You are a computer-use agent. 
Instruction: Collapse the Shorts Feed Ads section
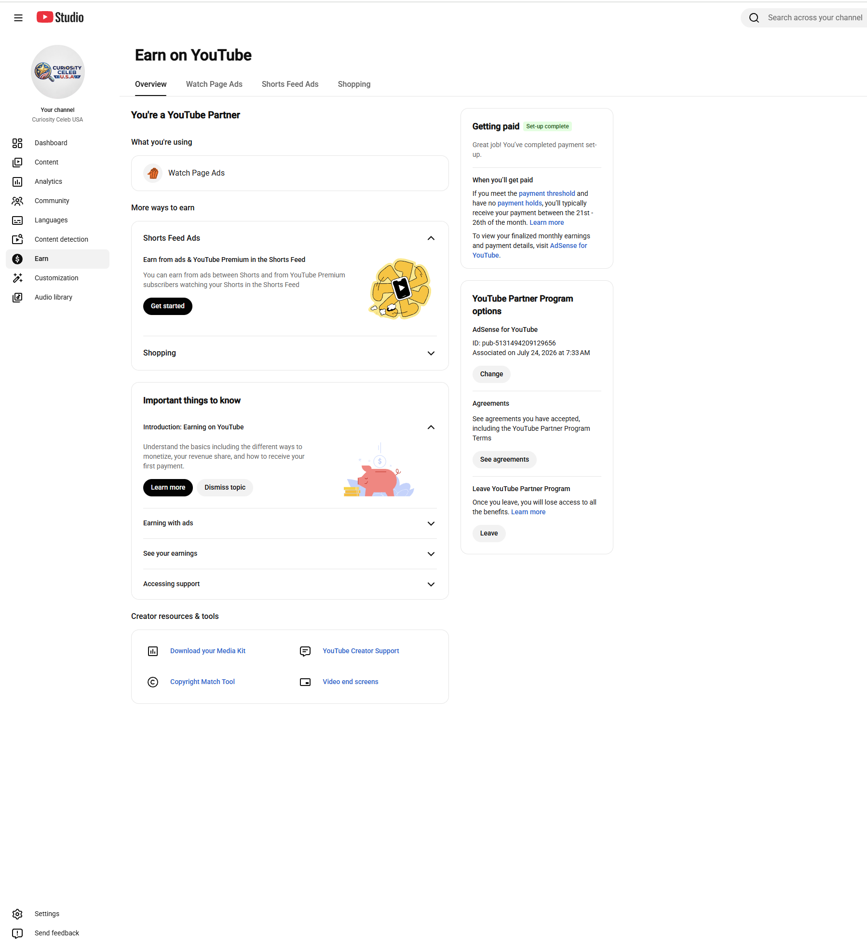click(x=431, y=238)
